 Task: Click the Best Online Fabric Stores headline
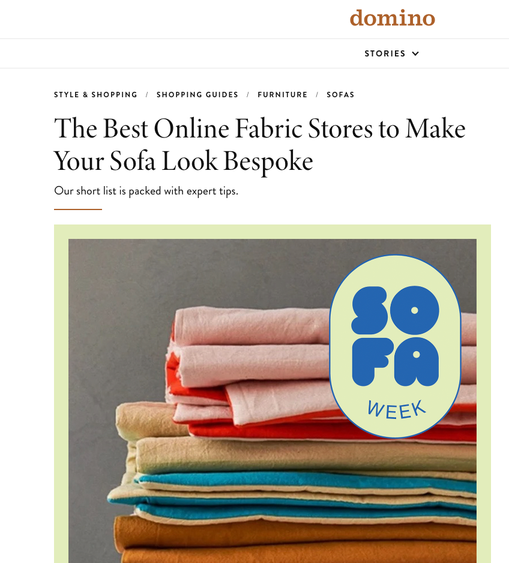pyautogui.click(x=259, y=145)
